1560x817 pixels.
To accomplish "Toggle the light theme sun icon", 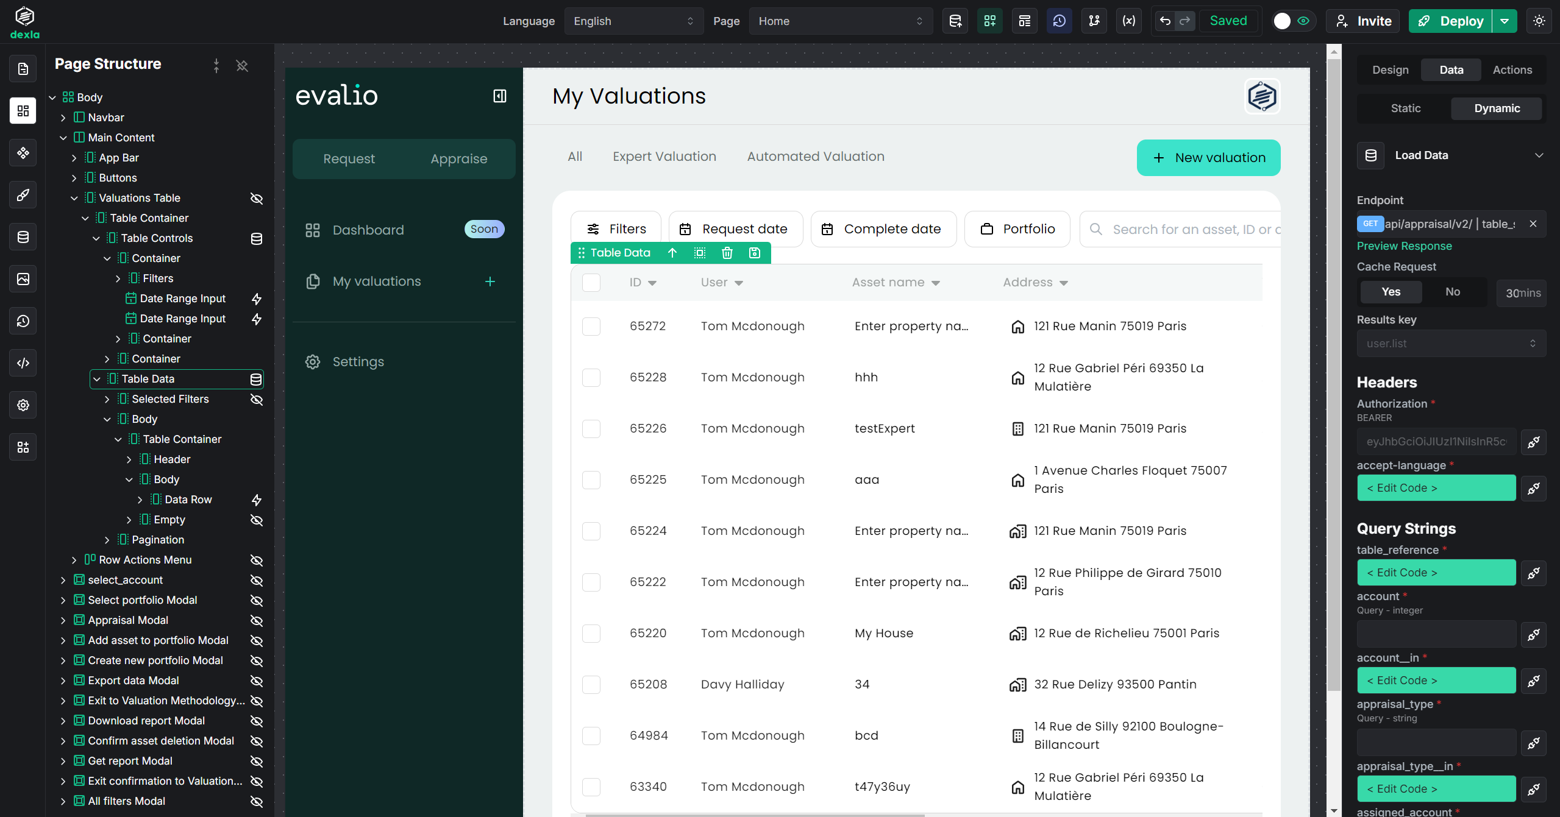I will (1539, 21).
